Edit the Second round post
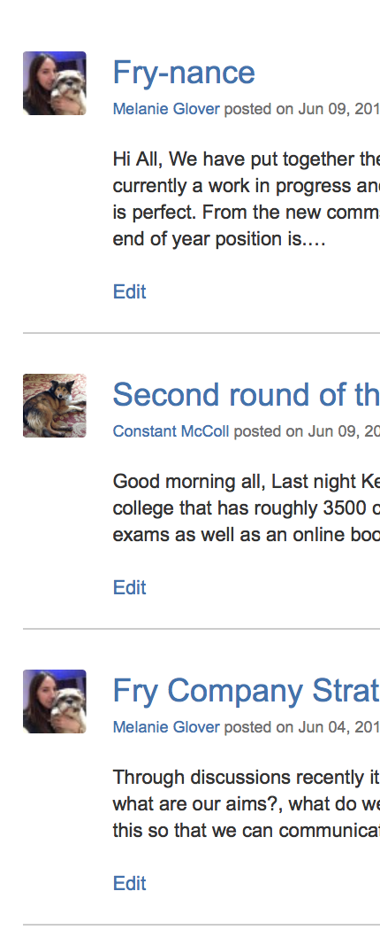Image resolution: width=380 pixels, height=930 pixels. point(130,588)
